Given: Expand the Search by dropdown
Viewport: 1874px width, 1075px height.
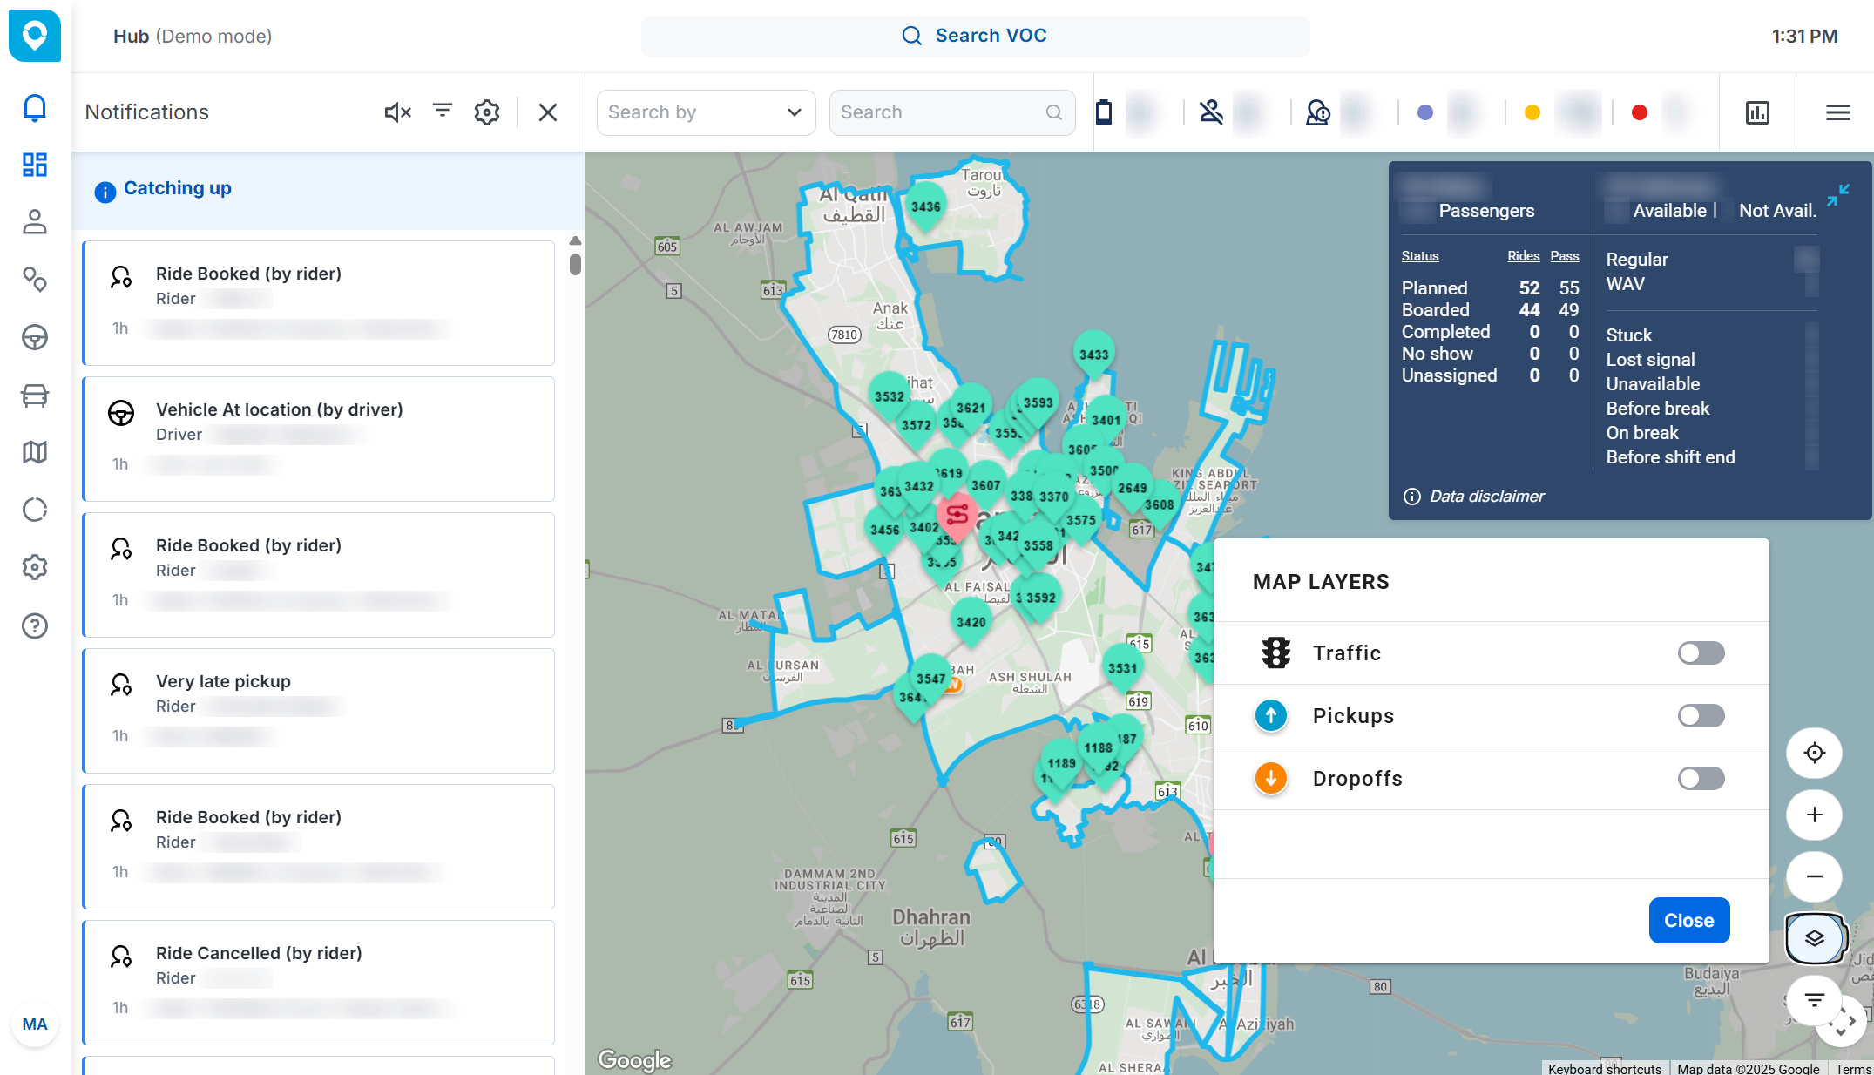Looking at the screenshot, I should tap(705, 112).
